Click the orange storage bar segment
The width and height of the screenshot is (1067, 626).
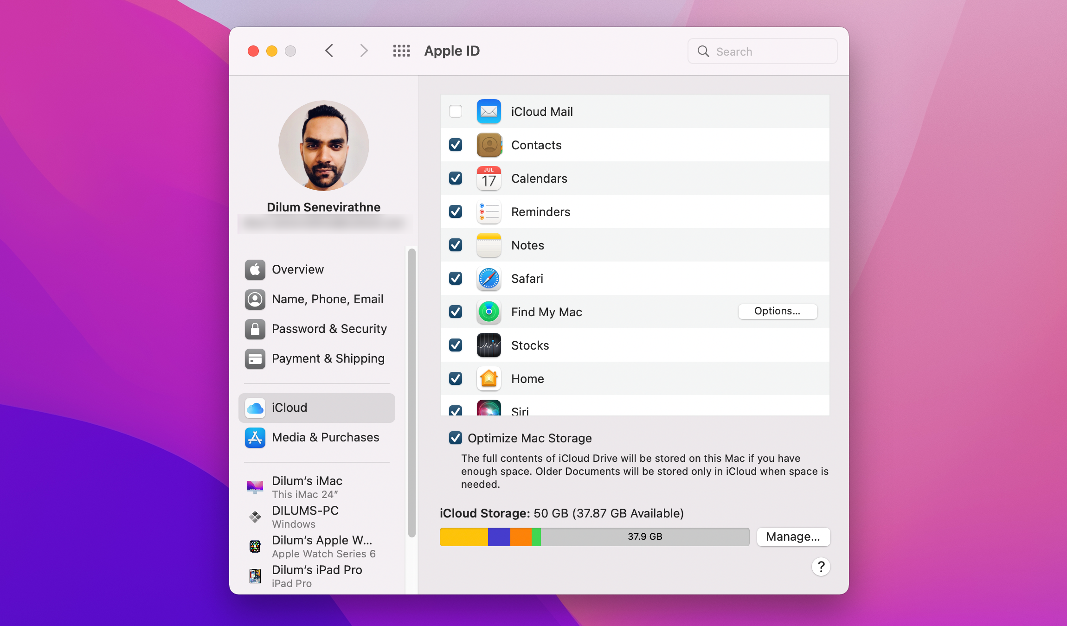(x=521, y=537)
